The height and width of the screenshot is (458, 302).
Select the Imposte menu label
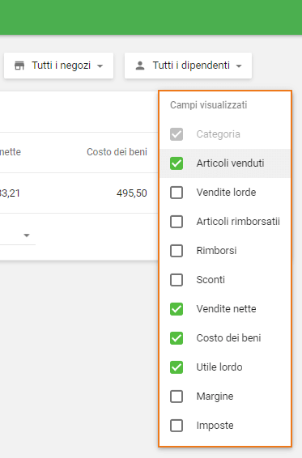tap(215, 426)
